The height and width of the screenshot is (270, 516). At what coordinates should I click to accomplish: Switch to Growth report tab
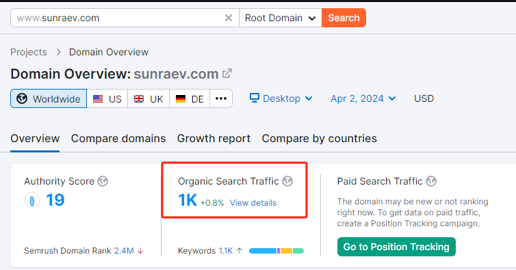214,139
